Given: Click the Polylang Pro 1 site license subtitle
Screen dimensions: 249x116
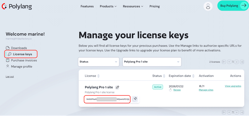Looking at the screenshot, I should [x=100, y=92].
